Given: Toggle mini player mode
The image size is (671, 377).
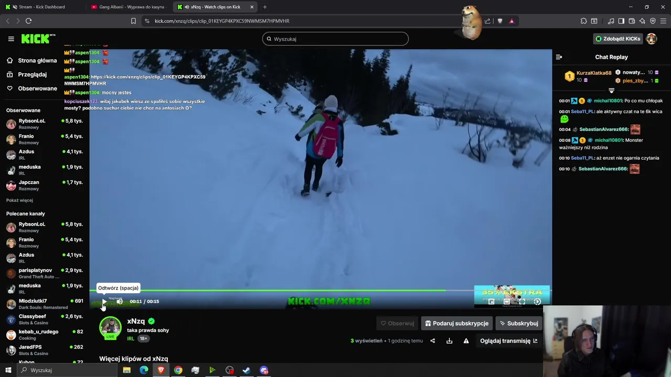Looking at the screenshot, I should [491, 302].
